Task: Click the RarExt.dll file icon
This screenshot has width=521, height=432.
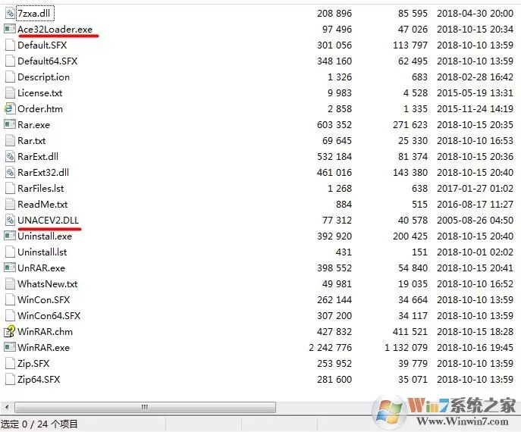Action: tap(10, 156)
